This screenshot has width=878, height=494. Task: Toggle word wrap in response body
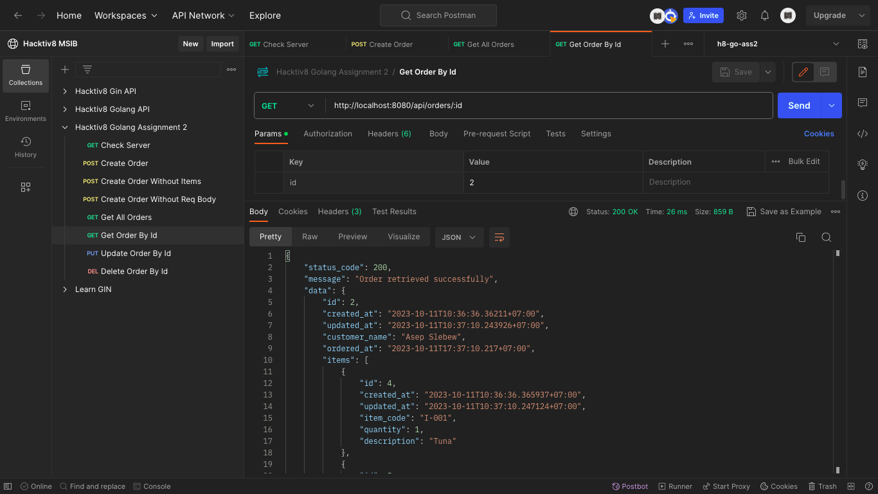499,237
